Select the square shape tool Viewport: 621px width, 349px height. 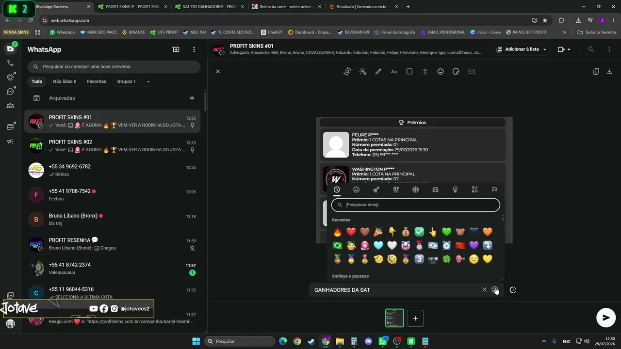coord(409,71)
